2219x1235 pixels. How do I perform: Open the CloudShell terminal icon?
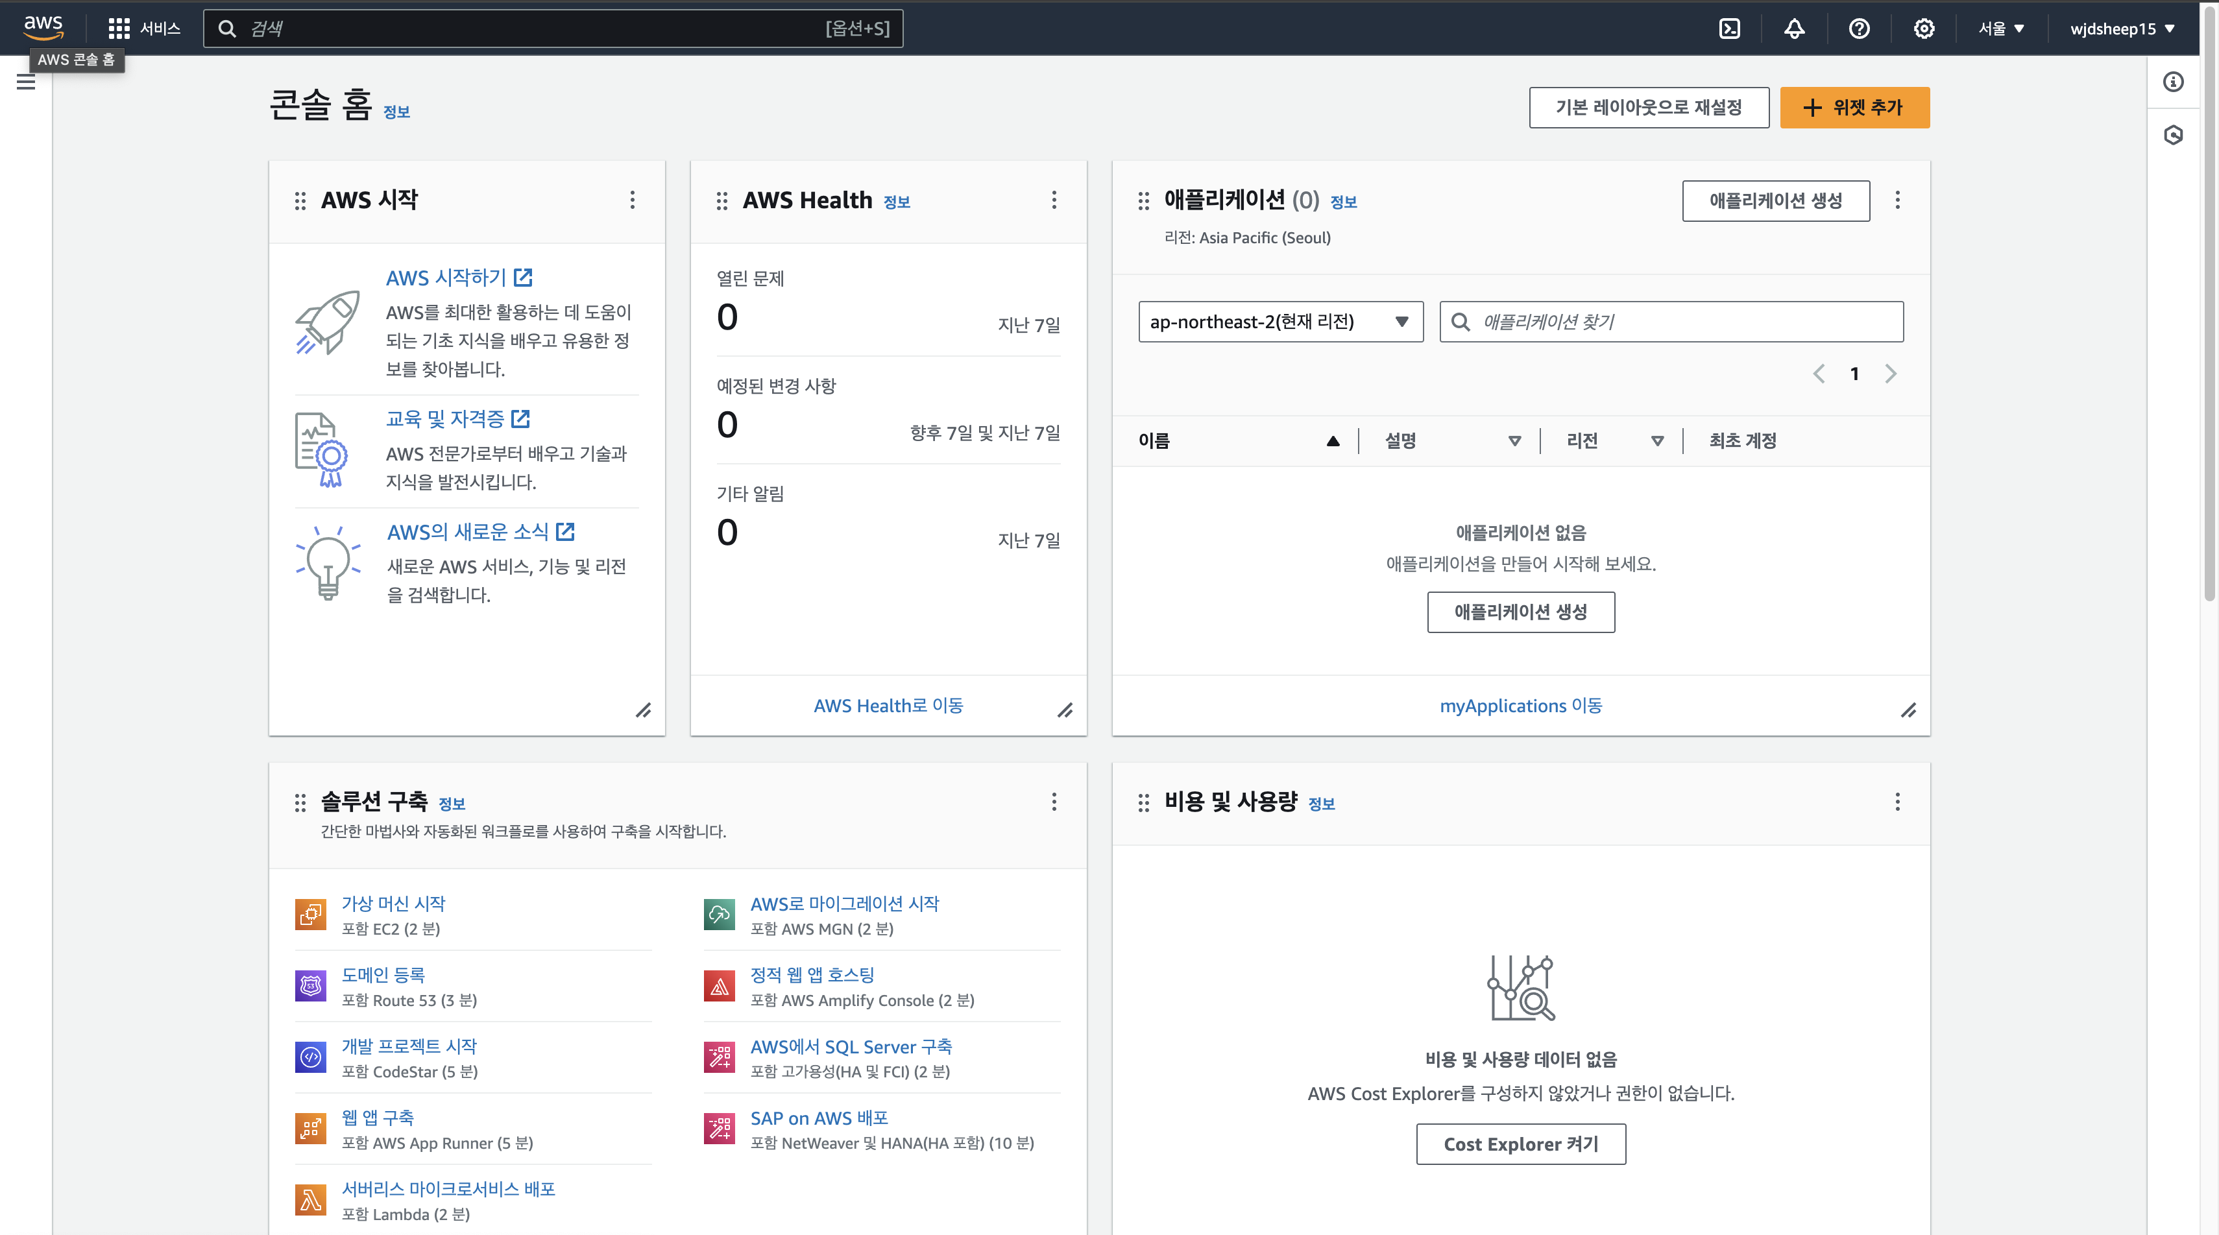[x=1729, y=29]
